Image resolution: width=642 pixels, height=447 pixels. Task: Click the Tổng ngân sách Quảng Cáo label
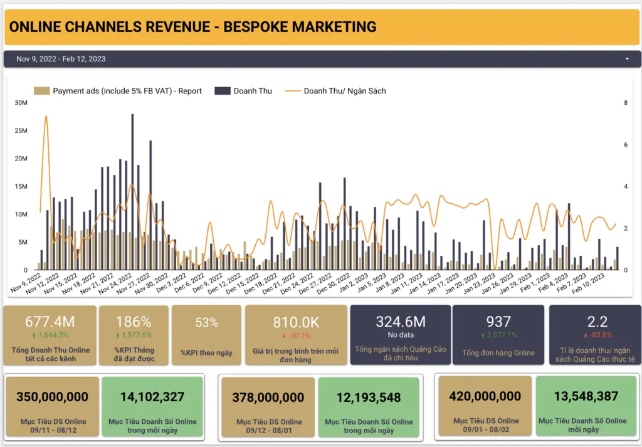point(401,354)
